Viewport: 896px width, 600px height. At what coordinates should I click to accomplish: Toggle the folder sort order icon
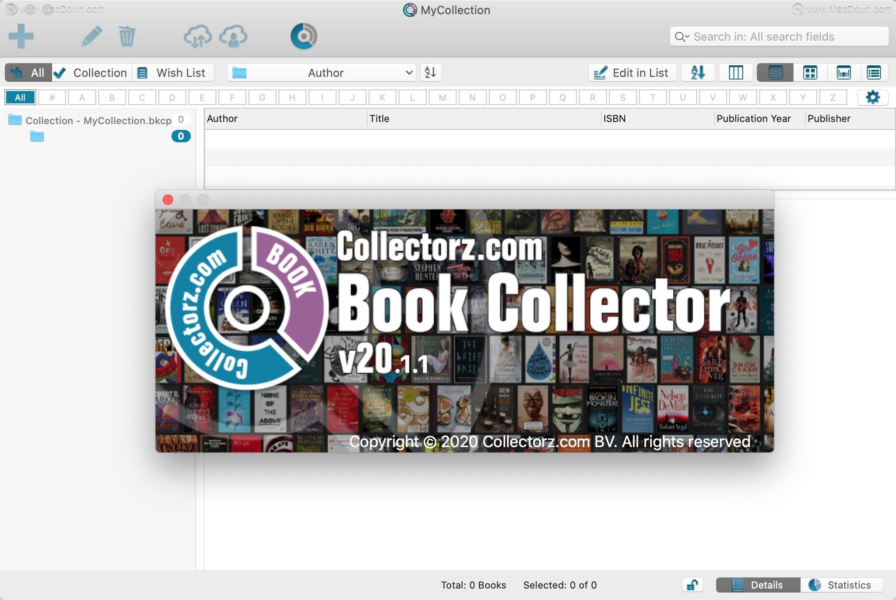pos(431,72)
